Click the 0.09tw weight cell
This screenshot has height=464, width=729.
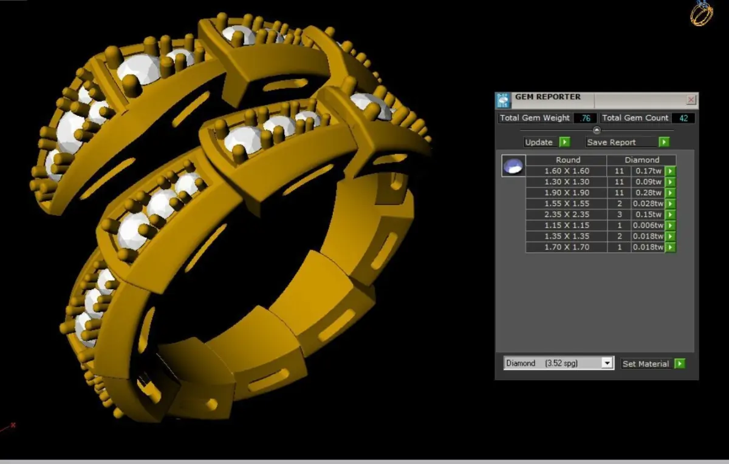(x=648, y=182)
